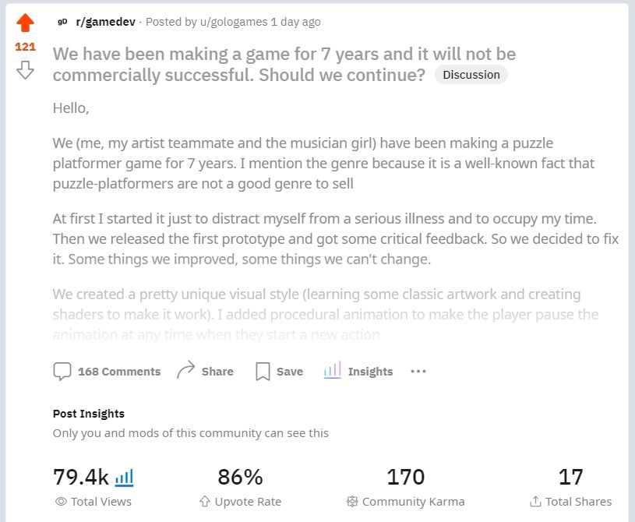
Task: Click the 168 Comments label
Action: [119, 372]
